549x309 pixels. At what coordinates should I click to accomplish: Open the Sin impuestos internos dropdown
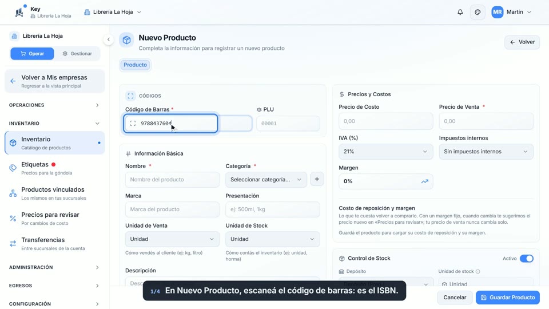tap(486, 152)
